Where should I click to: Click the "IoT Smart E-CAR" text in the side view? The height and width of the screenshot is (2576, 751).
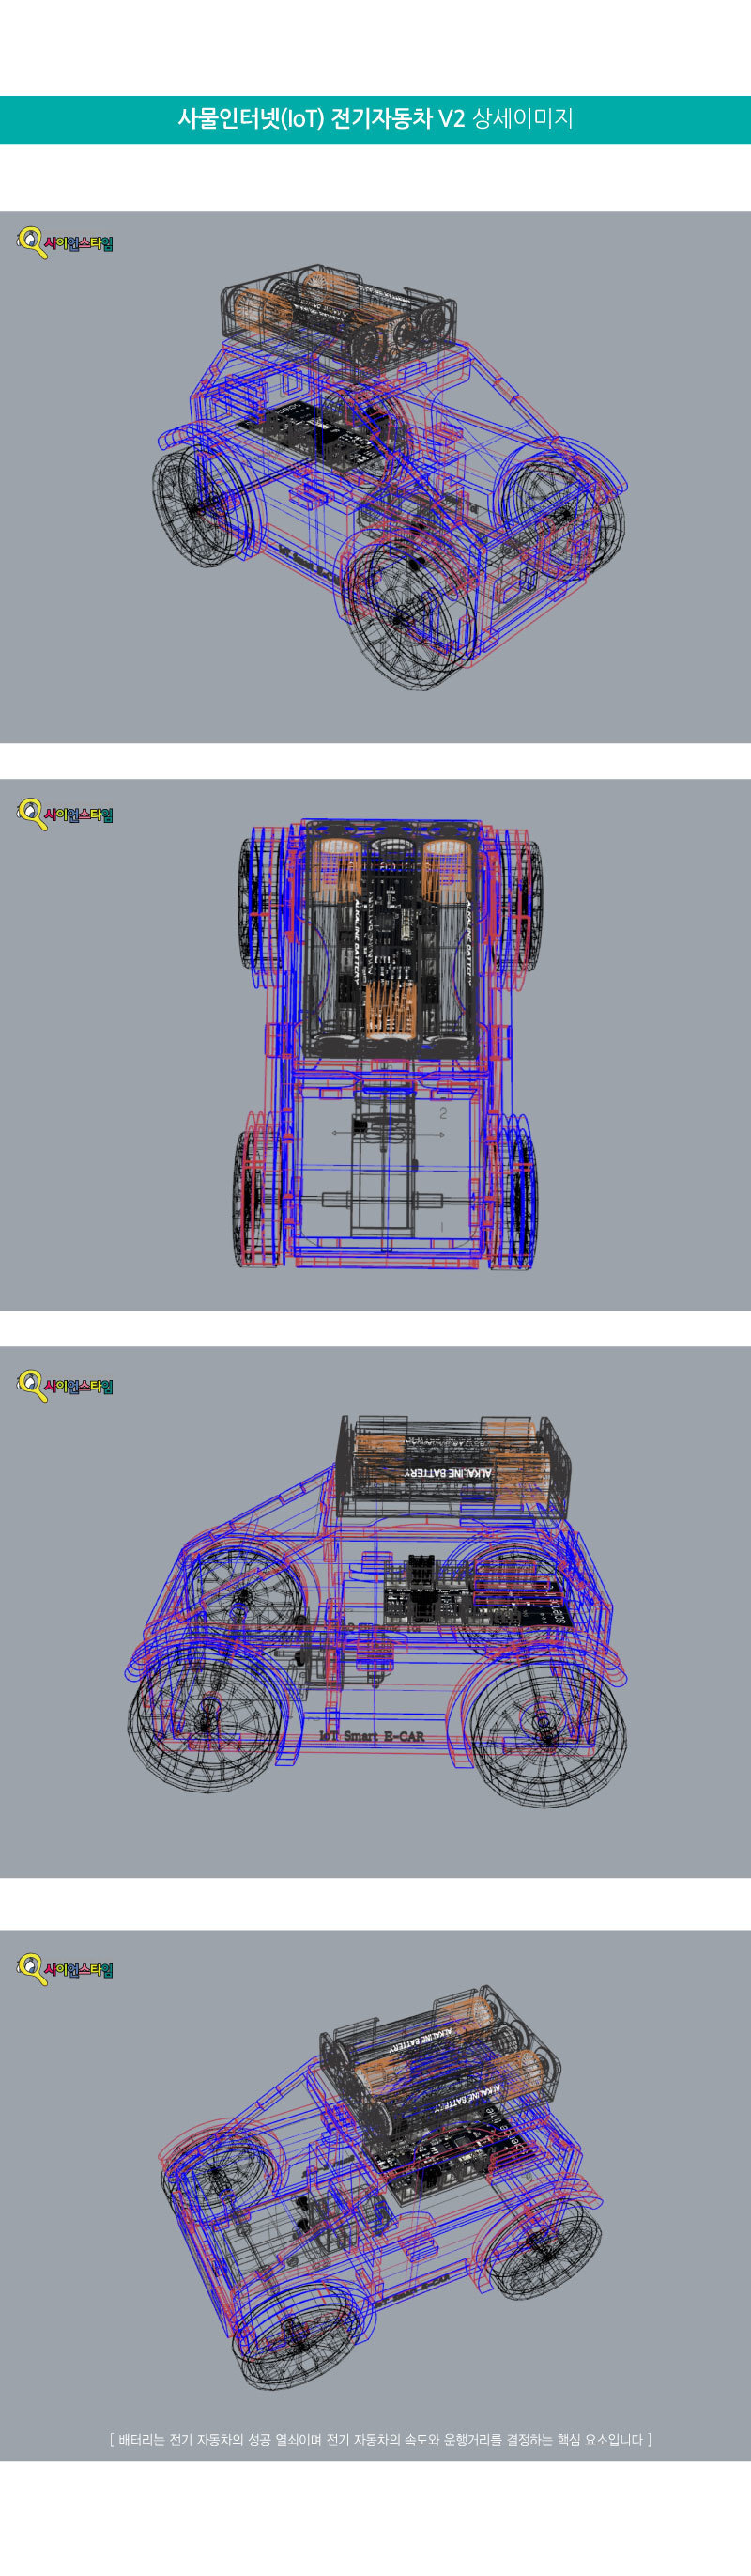tap(372, 1736)
